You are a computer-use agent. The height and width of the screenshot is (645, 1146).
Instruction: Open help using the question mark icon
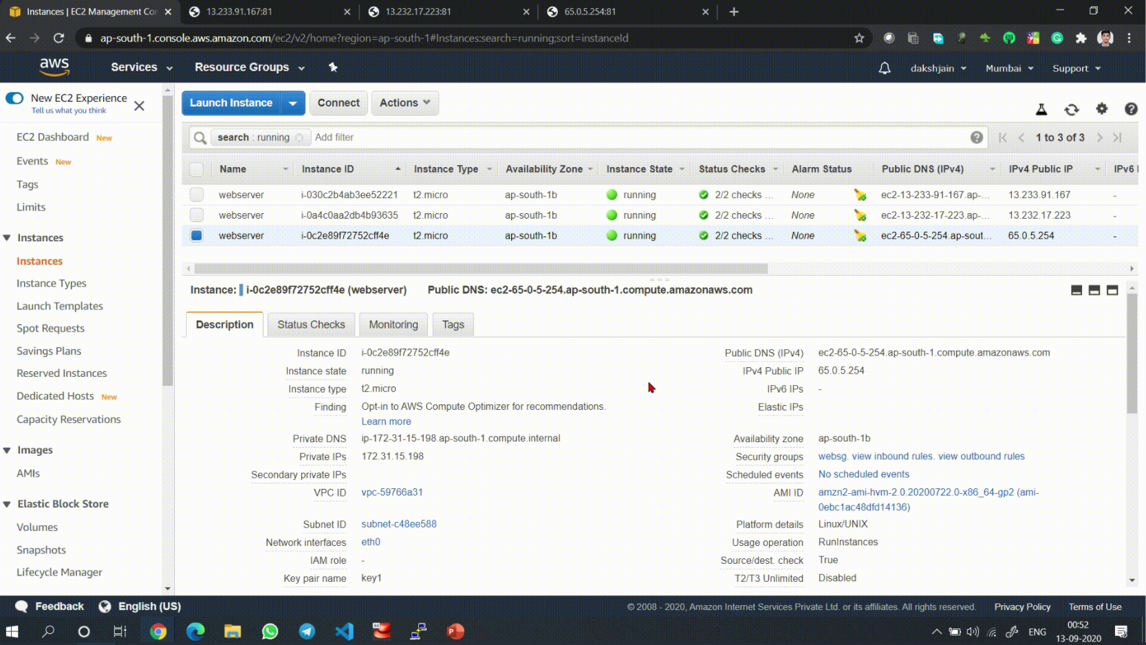tap(1131, 109)
